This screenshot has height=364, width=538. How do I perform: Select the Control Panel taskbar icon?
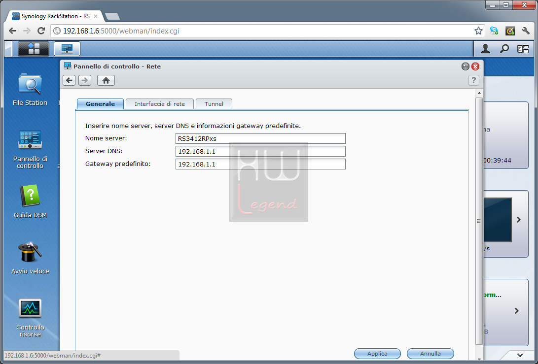click(x=67, y=49)
